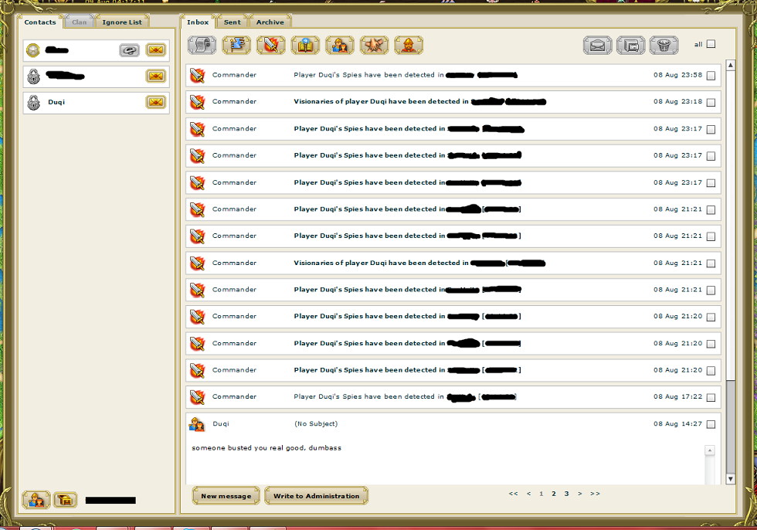Click the scroll-shaped filter icon in the inbox toolbar
757x530 pixels.
pos(202,46)
